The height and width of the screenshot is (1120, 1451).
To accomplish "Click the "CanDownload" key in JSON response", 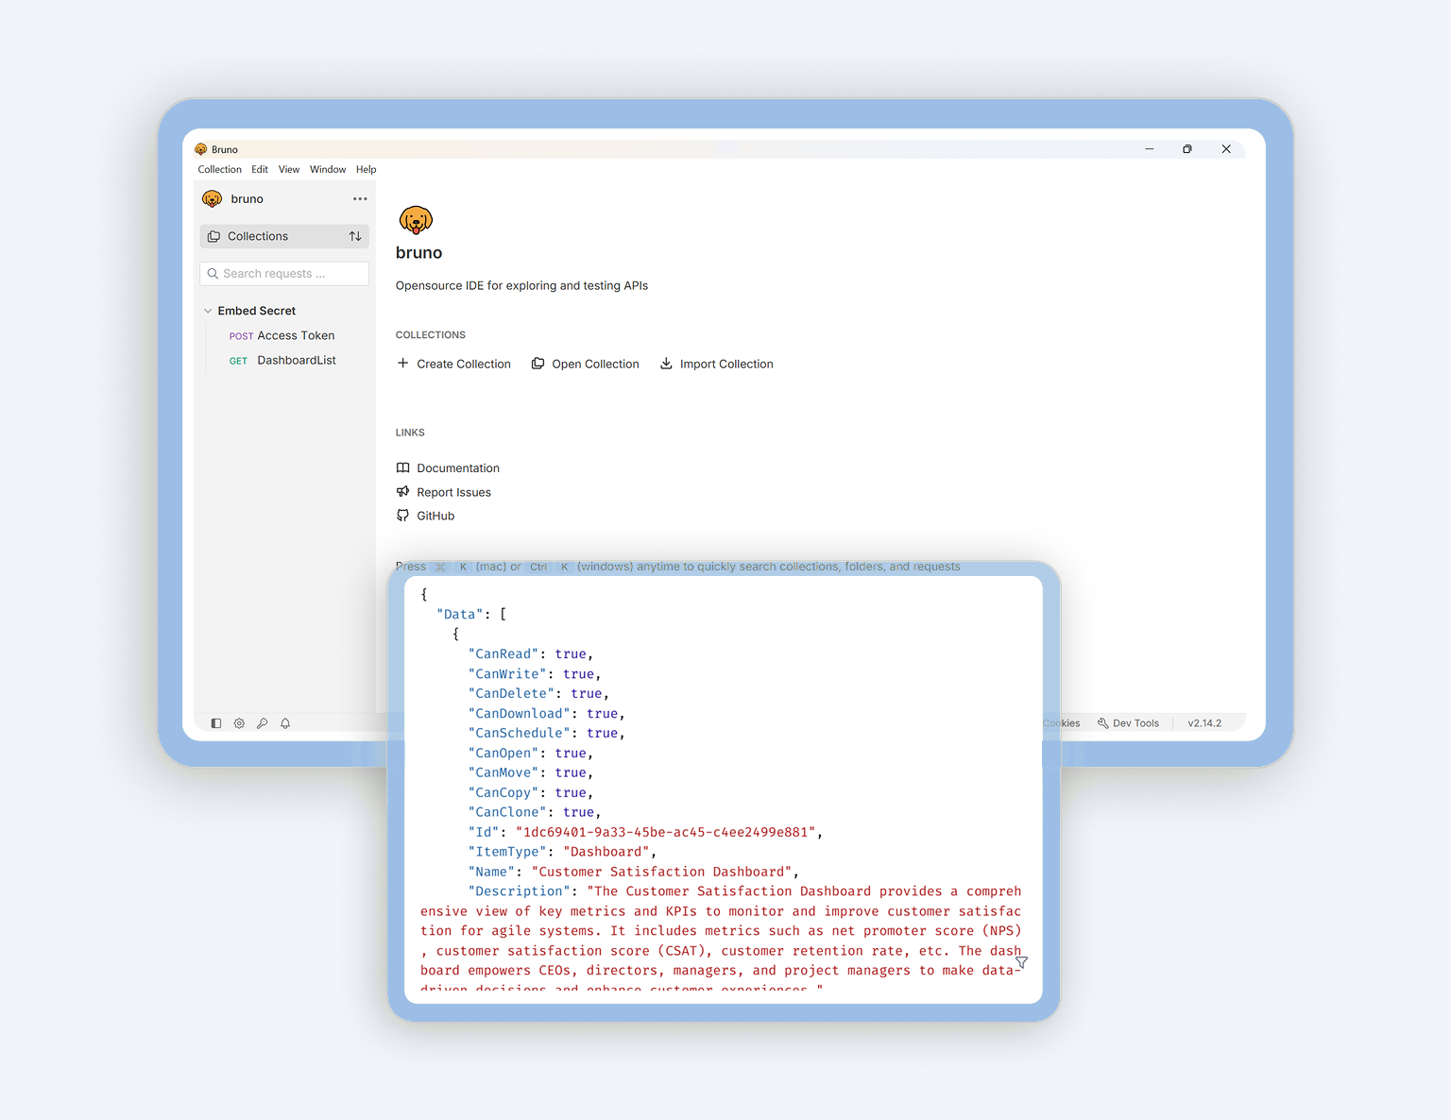I will click(x=520, y=714).
